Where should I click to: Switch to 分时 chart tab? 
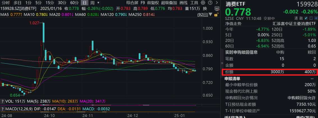point(6,3)
